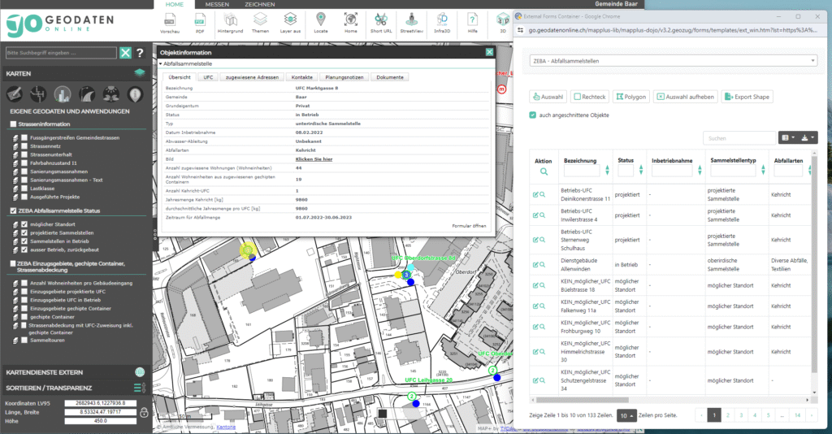Click the Export Shape button
This screenshot has width=832, height=434.
coord(746,96)
